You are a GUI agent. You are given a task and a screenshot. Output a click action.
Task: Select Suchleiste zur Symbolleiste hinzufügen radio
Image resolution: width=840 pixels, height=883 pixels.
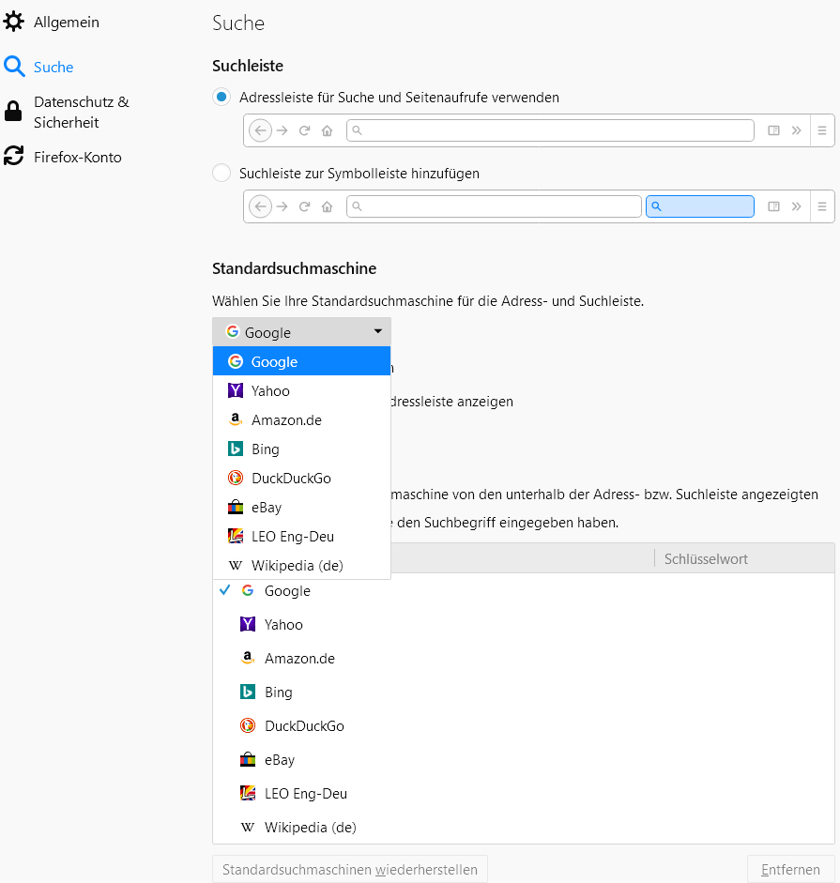(x=221, y=173)
